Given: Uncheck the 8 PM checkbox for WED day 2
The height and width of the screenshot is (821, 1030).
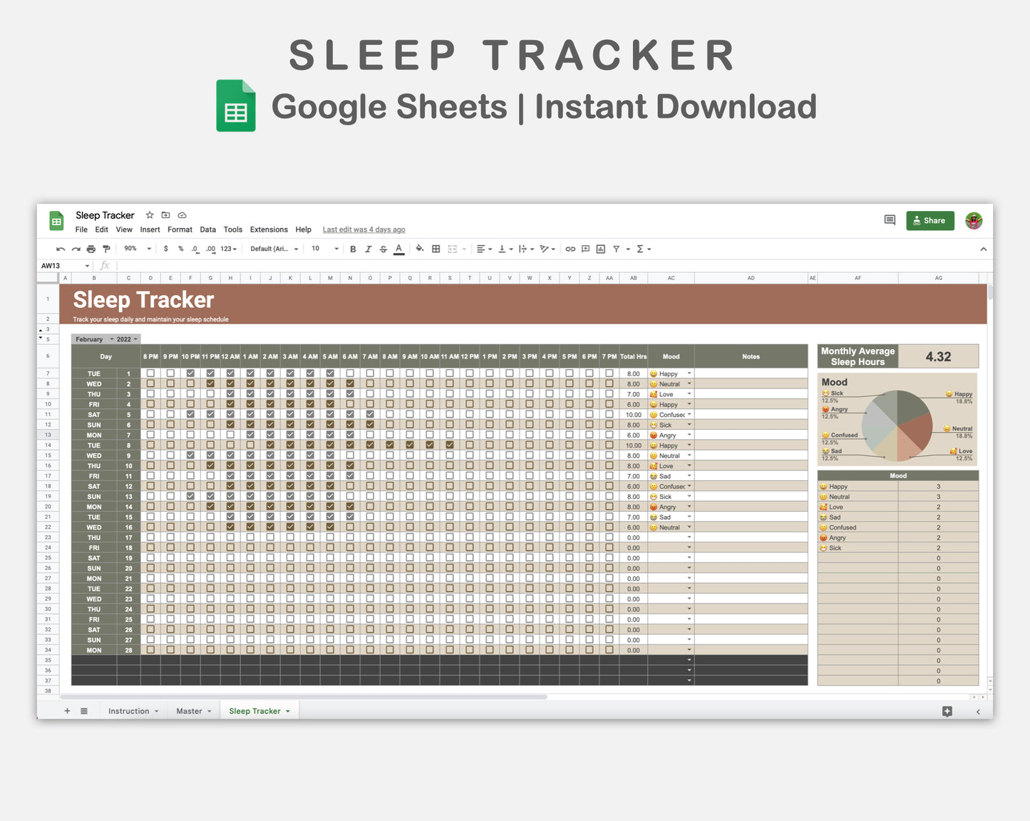Looking at the screenshot, I should click(x=150, y=383).
